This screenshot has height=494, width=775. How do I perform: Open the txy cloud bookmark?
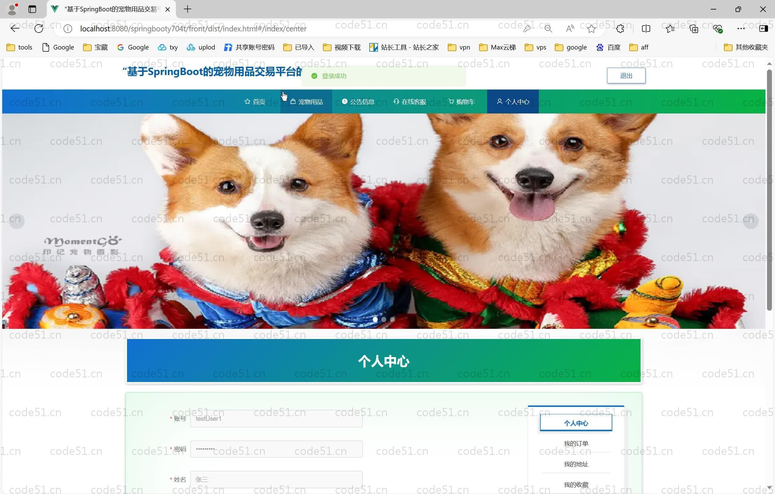coord(168,47)
